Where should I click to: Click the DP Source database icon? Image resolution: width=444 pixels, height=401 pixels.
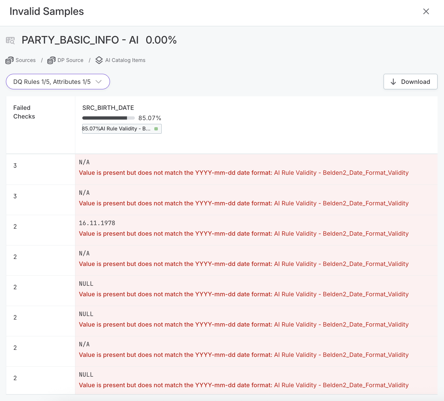click(x=51, y=60)
